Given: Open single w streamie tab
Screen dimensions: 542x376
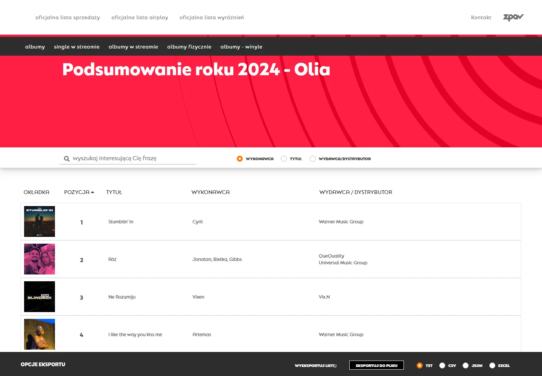Looking at the screenshot, I should click(x=77, y=47).
